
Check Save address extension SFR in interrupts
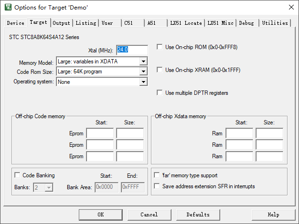coord(157,186)
